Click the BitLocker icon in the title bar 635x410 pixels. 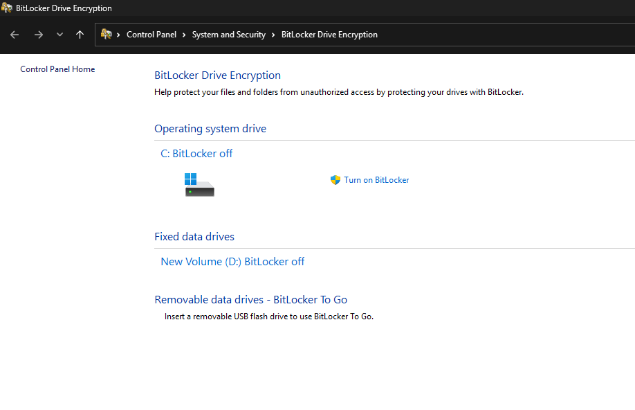[7, 8]
